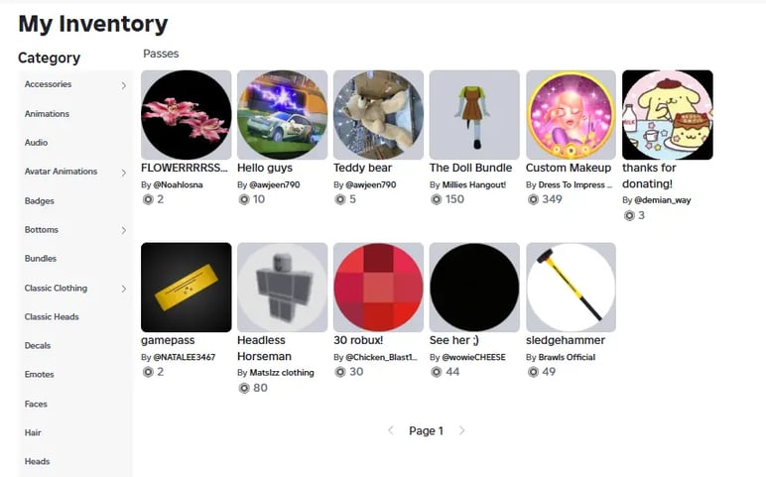Open The Doll Bundle pass image
Screen dimensions: 766x477
pyautogui.click(x=474, y=115)
